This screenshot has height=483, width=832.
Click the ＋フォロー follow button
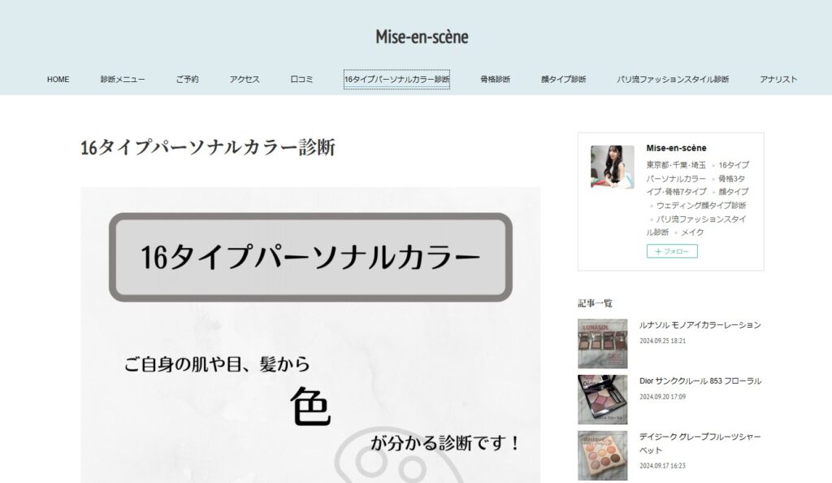672,251
